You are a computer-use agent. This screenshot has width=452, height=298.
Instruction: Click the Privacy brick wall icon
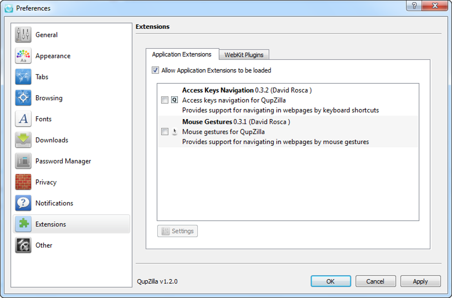[23, 182]
